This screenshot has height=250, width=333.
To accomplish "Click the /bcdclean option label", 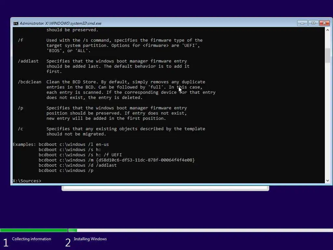I will pos(30,82).
